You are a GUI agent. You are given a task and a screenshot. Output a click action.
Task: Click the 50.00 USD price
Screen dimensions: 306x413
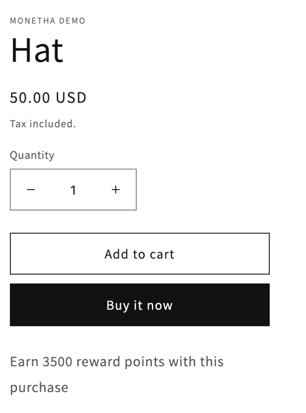point(48,97)
